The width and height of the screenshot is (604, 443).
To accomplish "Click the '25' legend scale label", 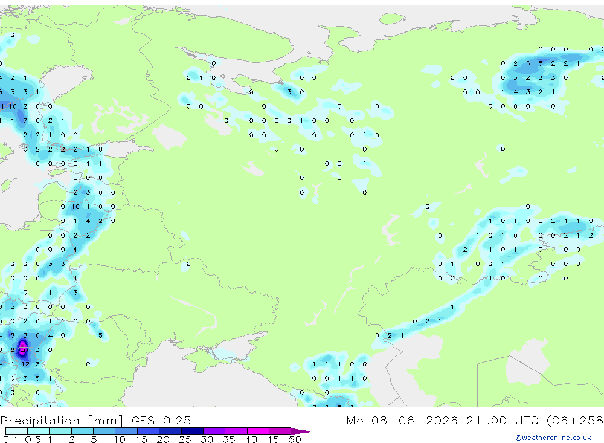I will click(185, 439).
